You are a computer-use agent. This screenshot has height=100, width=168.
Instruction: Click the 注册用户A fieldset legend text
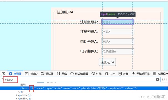click(x=65, y=12)
